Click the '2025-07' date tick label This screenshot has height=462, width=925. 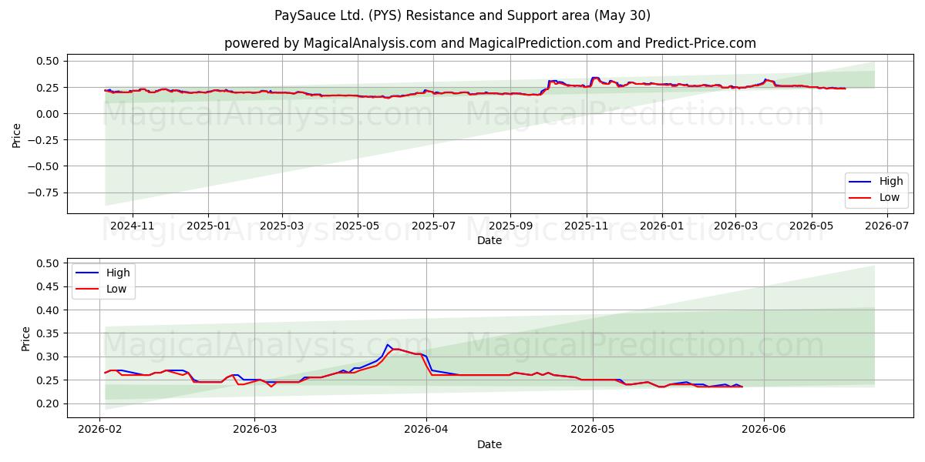tap(433, 226)
